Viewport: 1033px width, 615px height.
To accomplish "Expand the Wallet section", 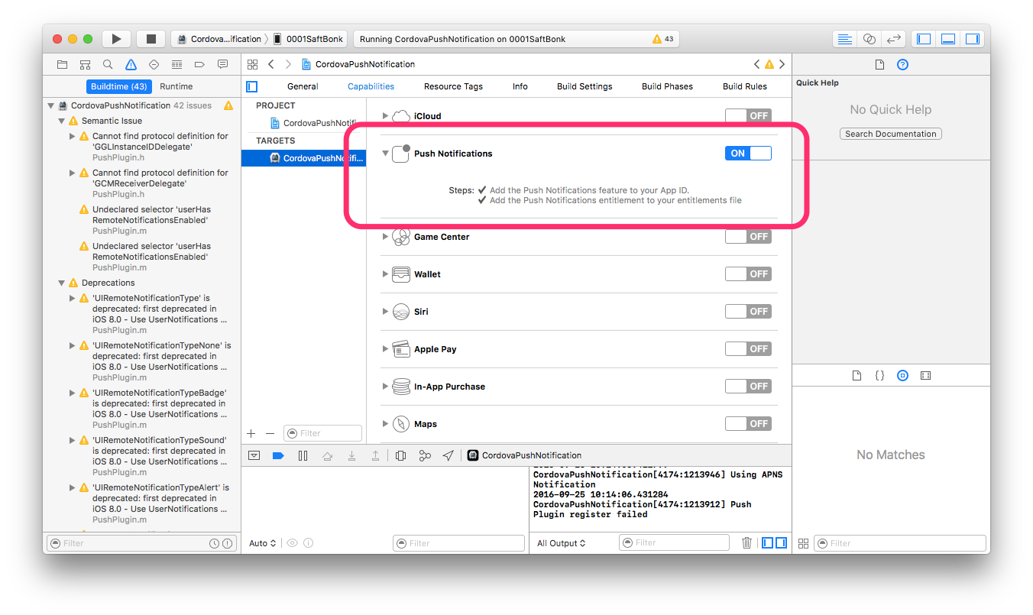I will (385, 274).
